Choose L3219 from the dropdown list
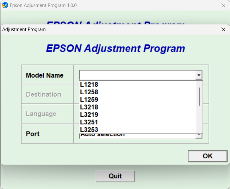The image size is (230, 189). 89,115
